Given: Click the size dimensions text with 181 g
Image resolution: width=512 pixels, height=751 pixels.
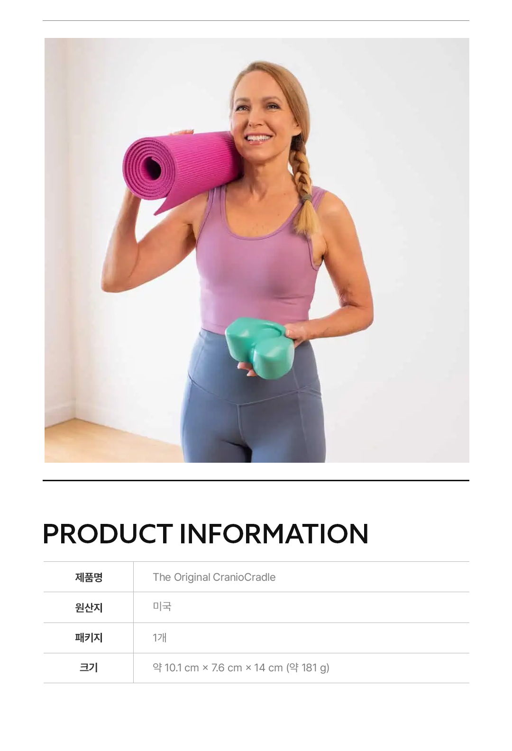Looking at the screenshot, I should (x=241, y=668).
